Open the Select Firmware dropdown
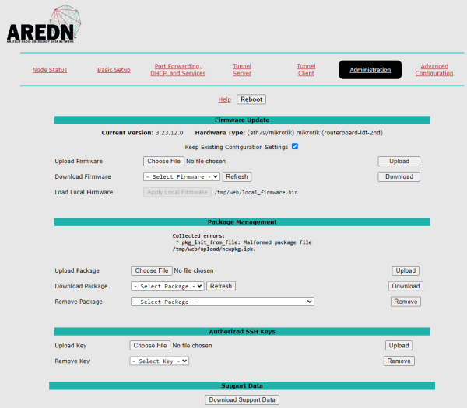Screen dimensions: 467x408 (x=181, y=176)
